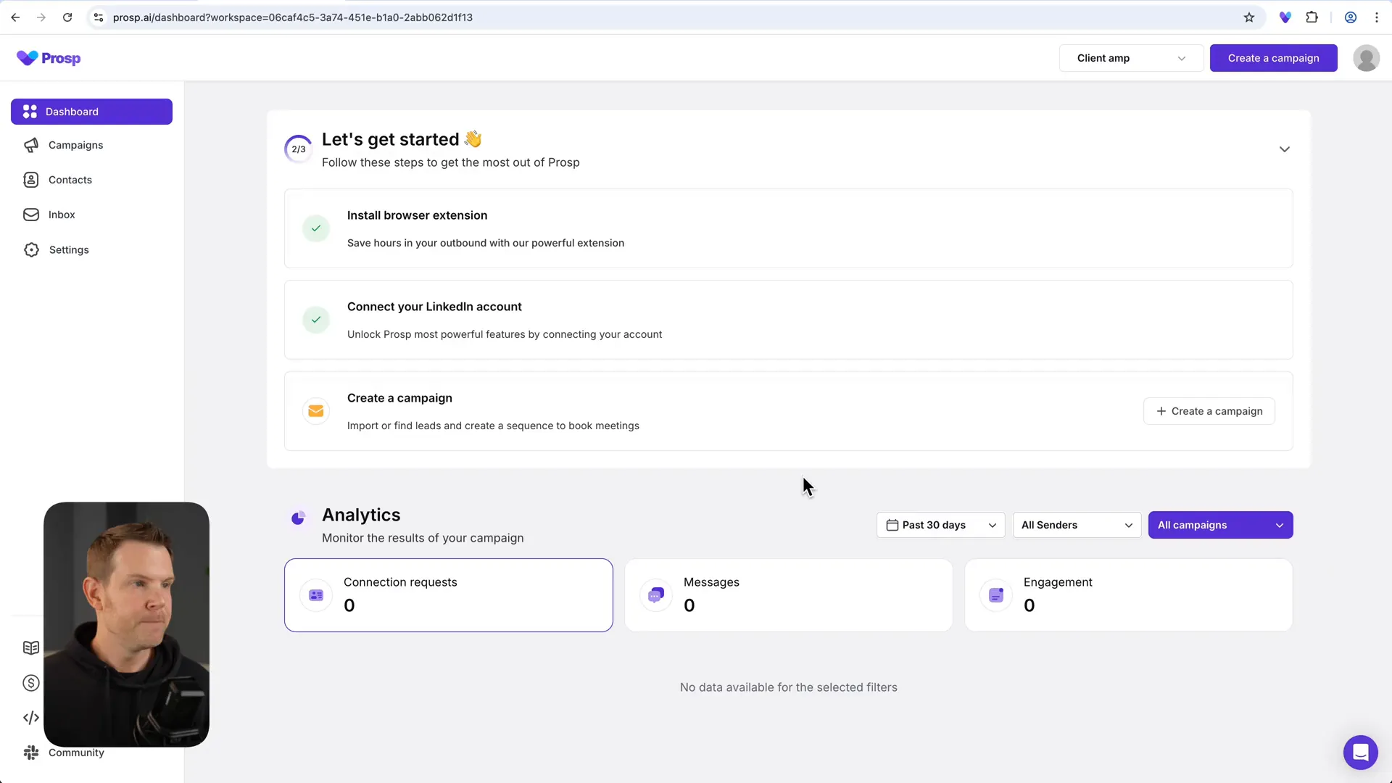Open the dollar sign billing icon
This screenshot has height=783, width=1392.
tap(31, 683)
